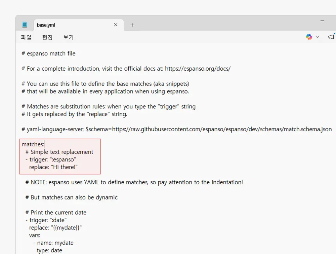336x254 pixels.
Task: Click the espanso.org/docs URL in comments
Action: click(x=198, y=69)
